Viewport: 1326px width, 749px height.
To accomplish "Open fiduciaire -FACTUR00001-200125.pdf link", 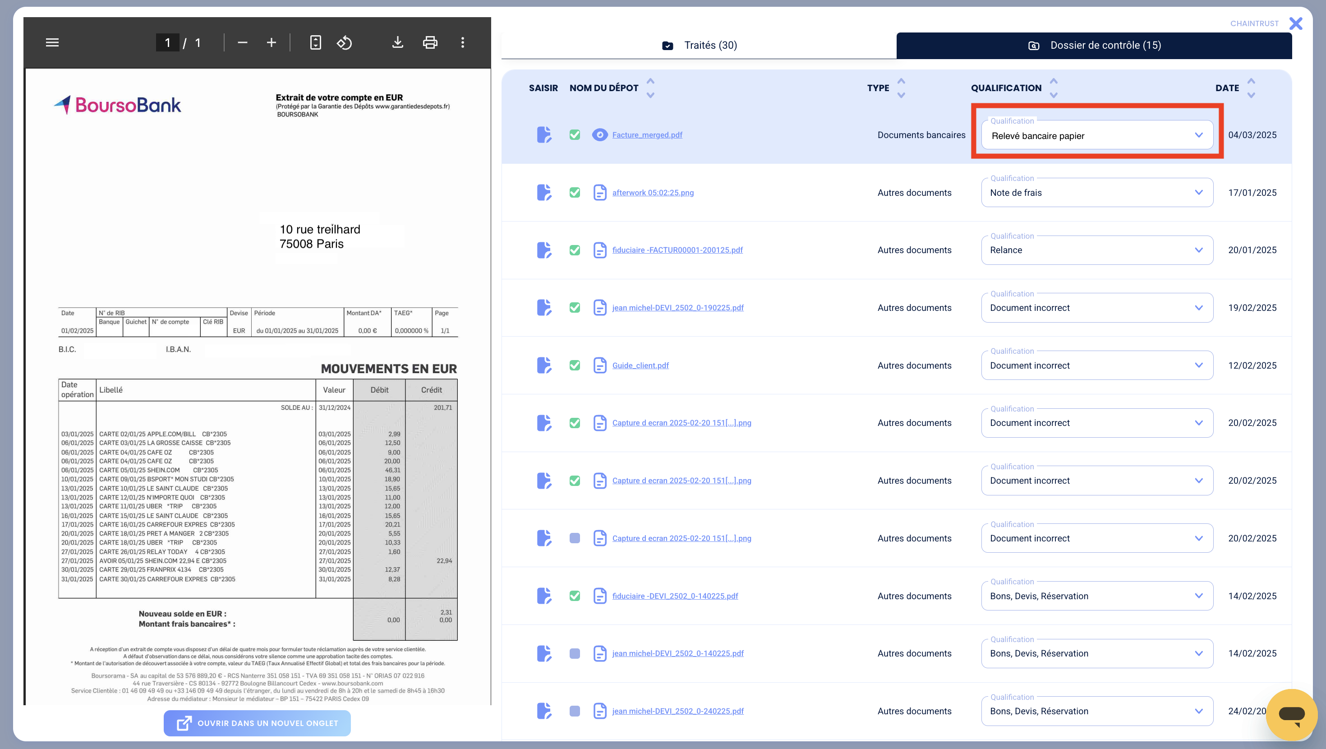I will click(x=677, y=250).
